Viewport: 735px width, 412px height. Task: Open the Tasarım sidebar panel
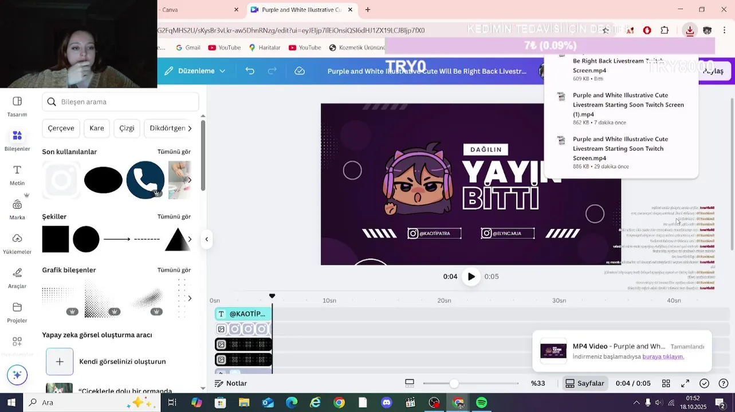point(17,106)
